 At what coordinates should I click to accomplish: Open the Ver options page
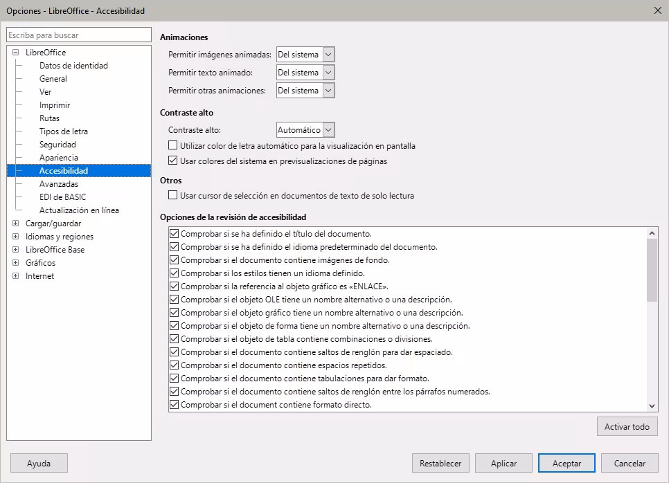(x=45, y=92)
